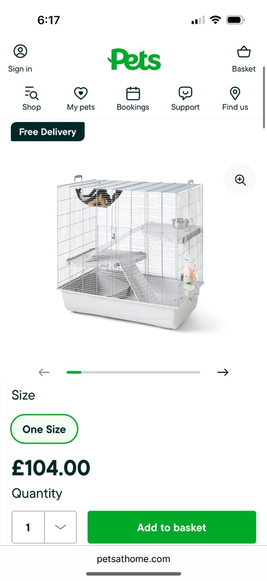Select the One Size option

coord(44,429)
